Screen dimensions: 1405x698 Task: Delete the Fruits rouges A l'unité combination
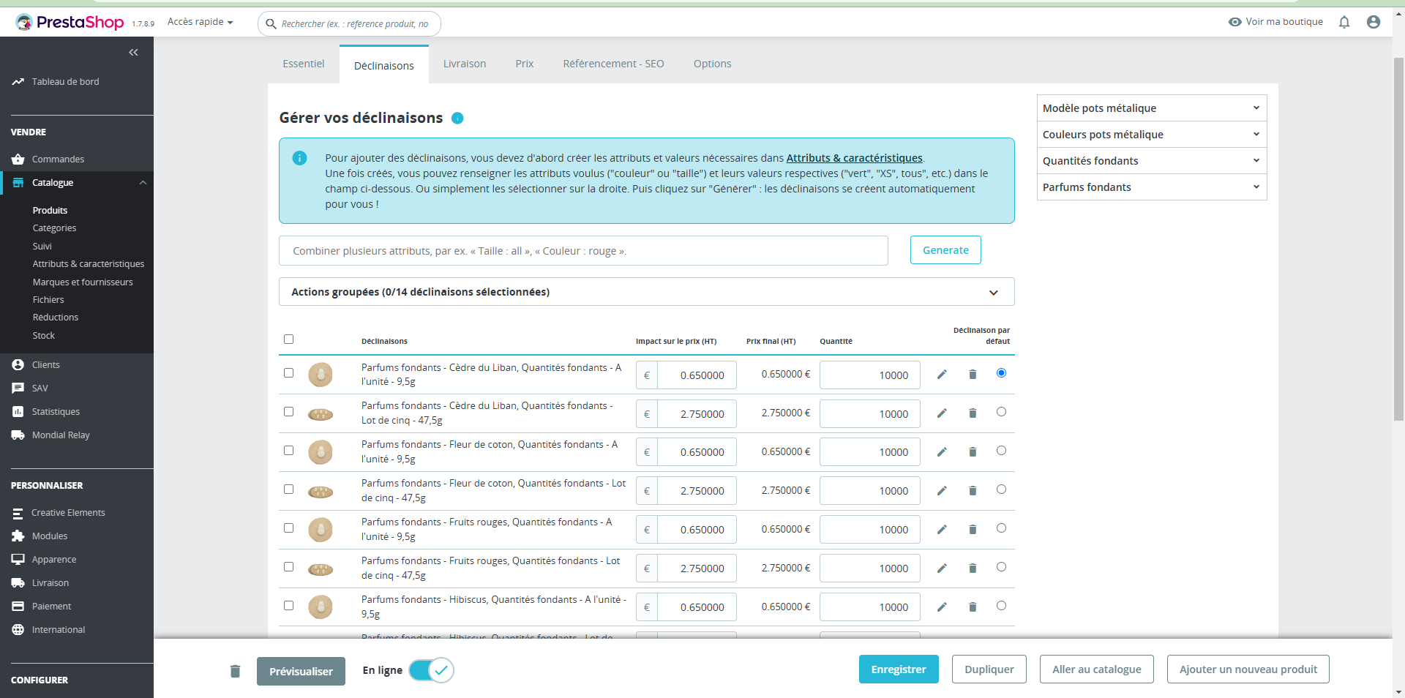tap(973, 530)
